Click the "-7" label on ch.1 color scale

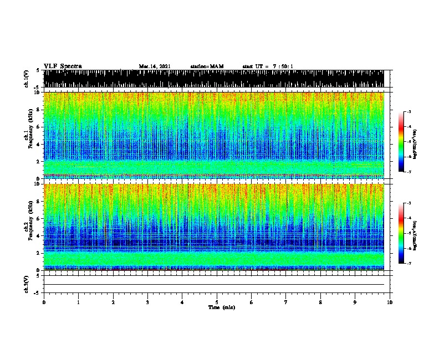pos(409,172)
